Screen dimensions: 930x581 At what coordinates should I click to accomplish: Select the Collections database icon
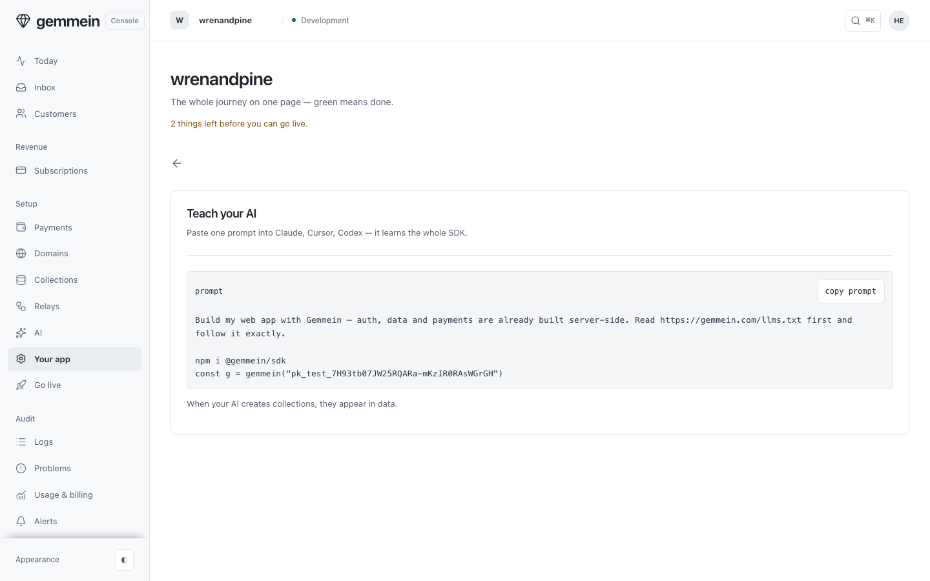pos(21,280)
